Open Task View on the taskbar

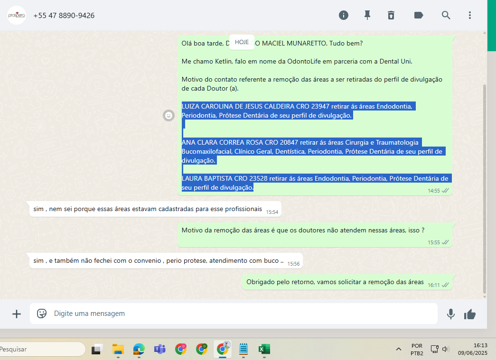pos(97,349)
